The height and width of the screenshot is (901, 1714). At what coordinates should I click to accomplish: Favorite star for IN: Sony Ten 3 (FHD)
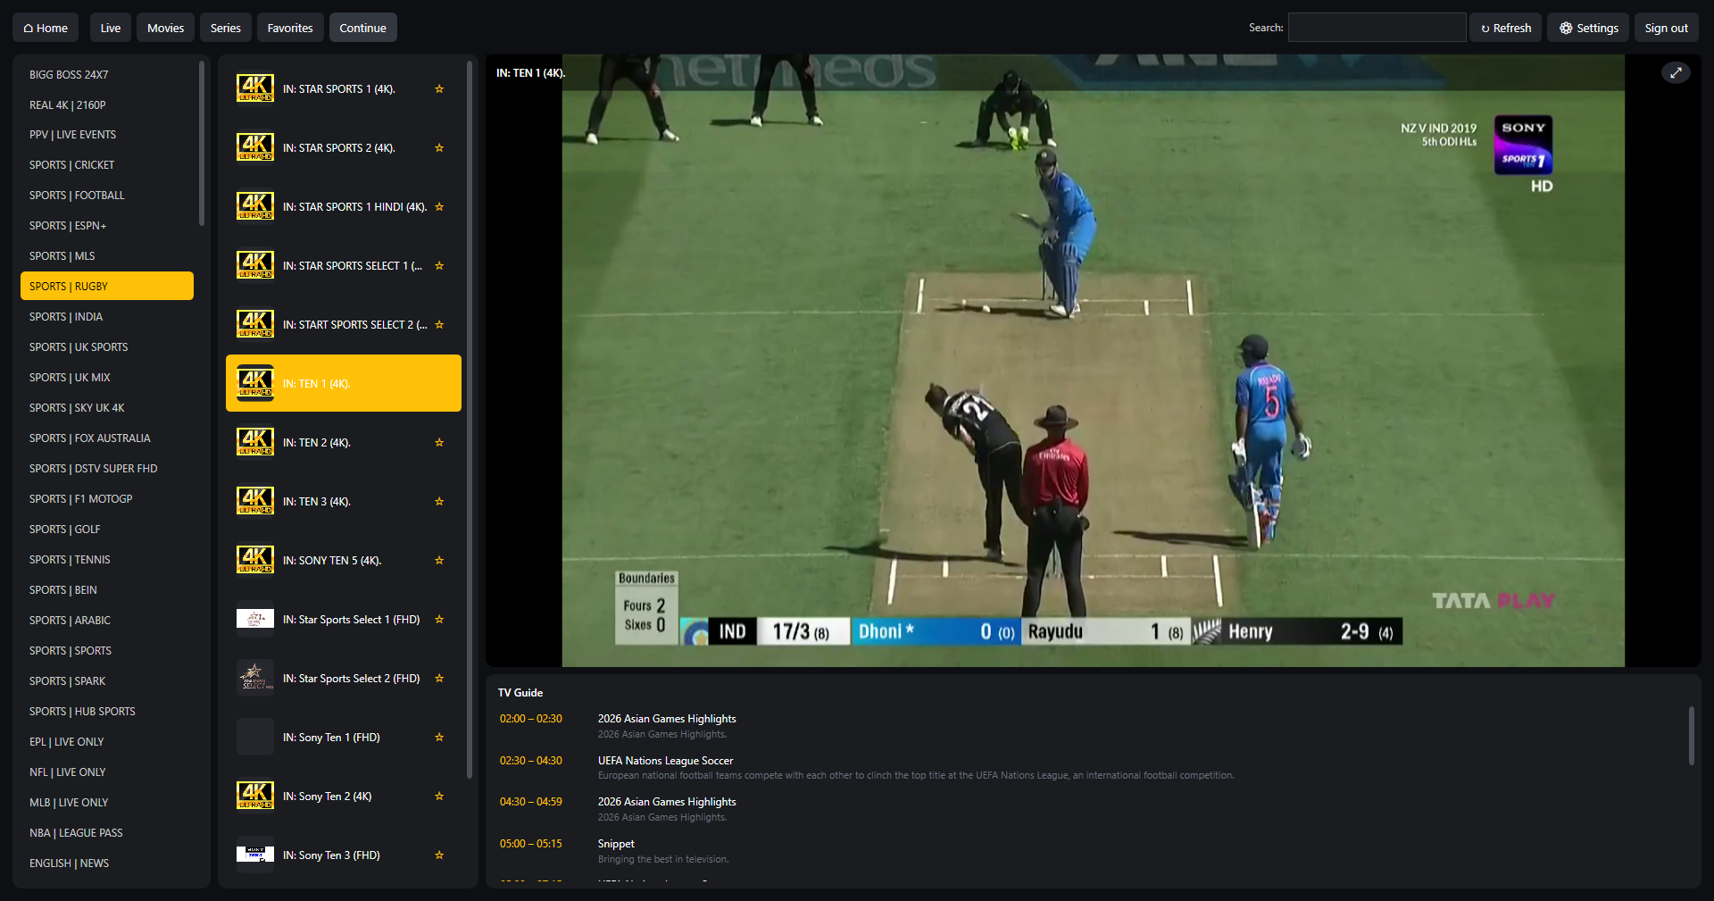[439, 855]
